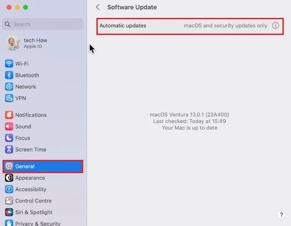Open the Appearance label in sidebar
Image resolution: width=291 pixels, height=226 pixels.
[30, 178]
